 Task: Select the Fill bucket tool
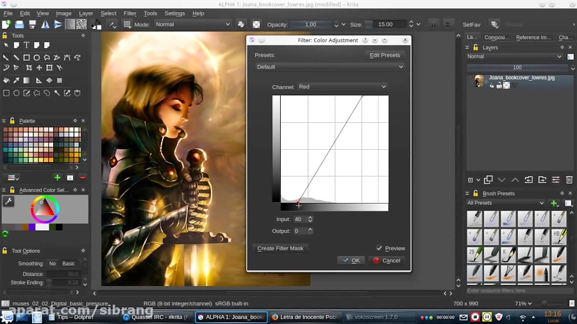coord(6,81)
